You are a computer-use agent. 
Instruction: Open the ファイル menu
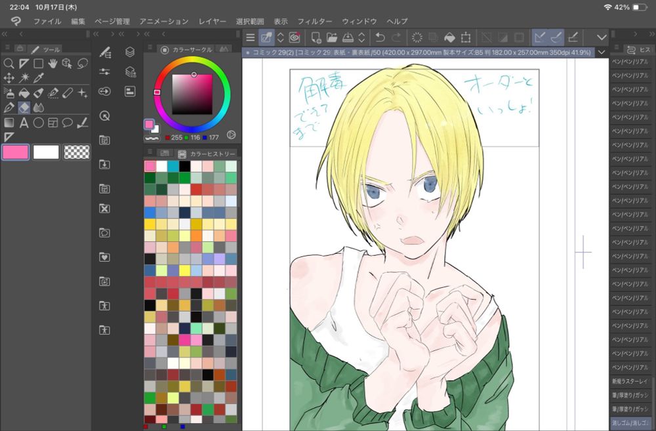(x=47, y=22)
